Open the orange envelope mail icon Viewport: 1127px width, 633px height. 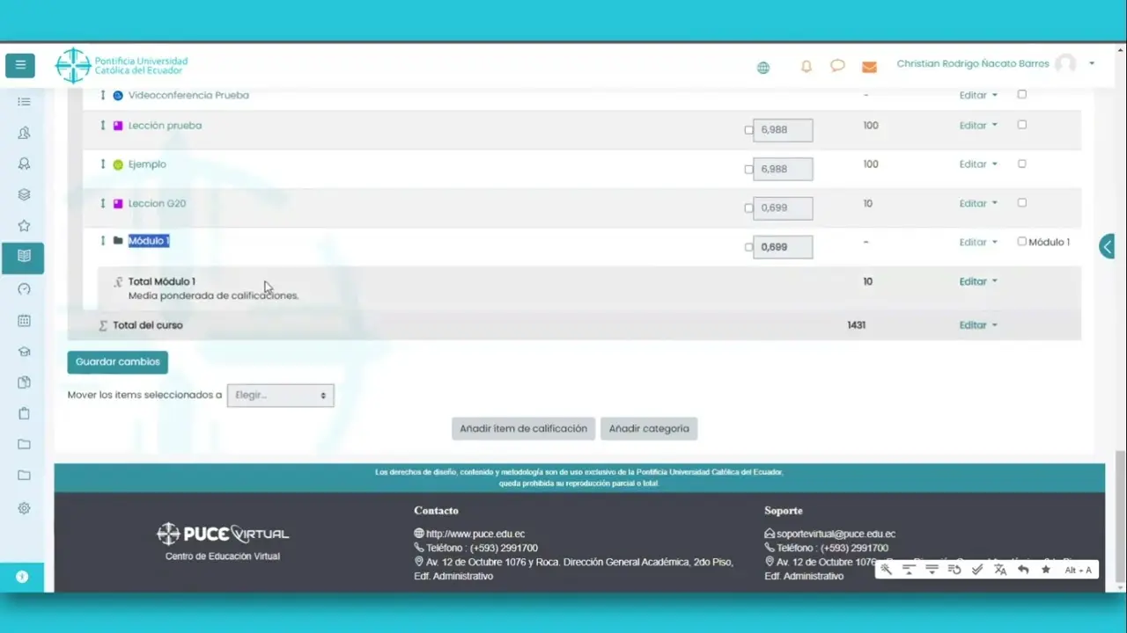869,67
